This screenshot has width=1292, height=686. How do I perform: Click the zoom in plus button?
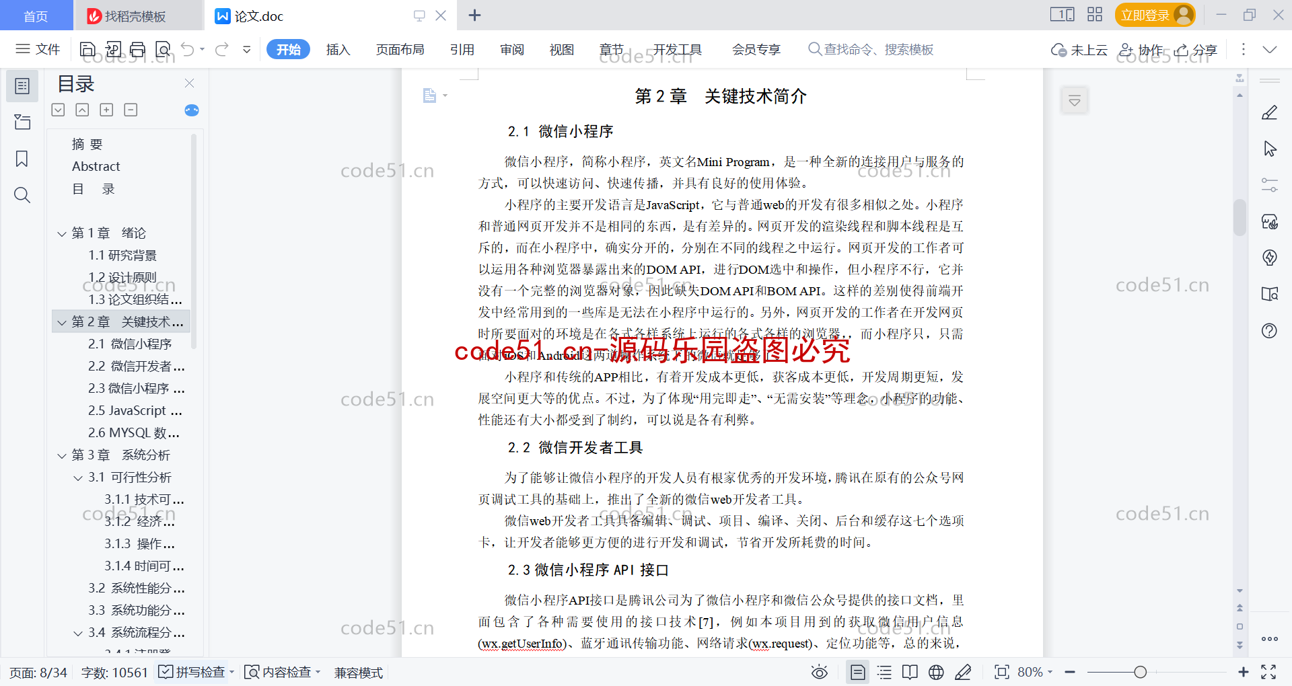click(1244, 672)
